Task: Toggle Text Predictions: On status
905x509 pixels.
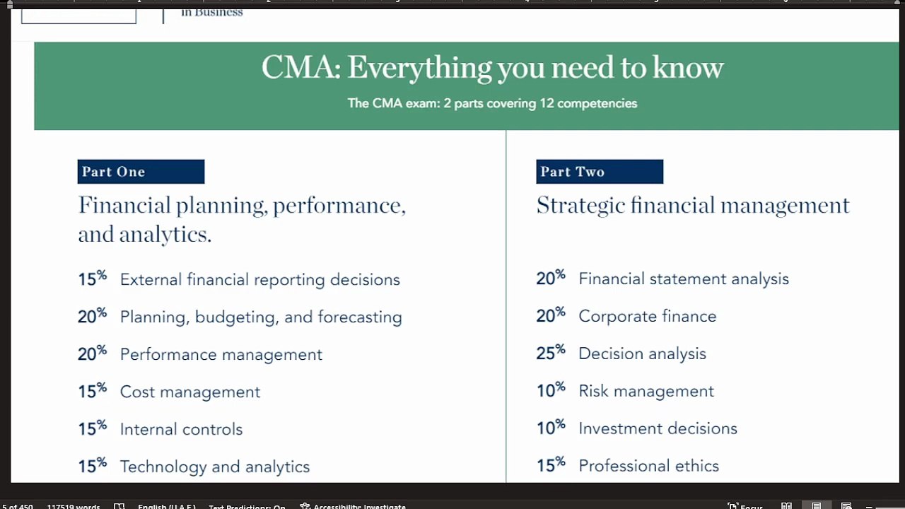Action: click(x=247, y=506)
